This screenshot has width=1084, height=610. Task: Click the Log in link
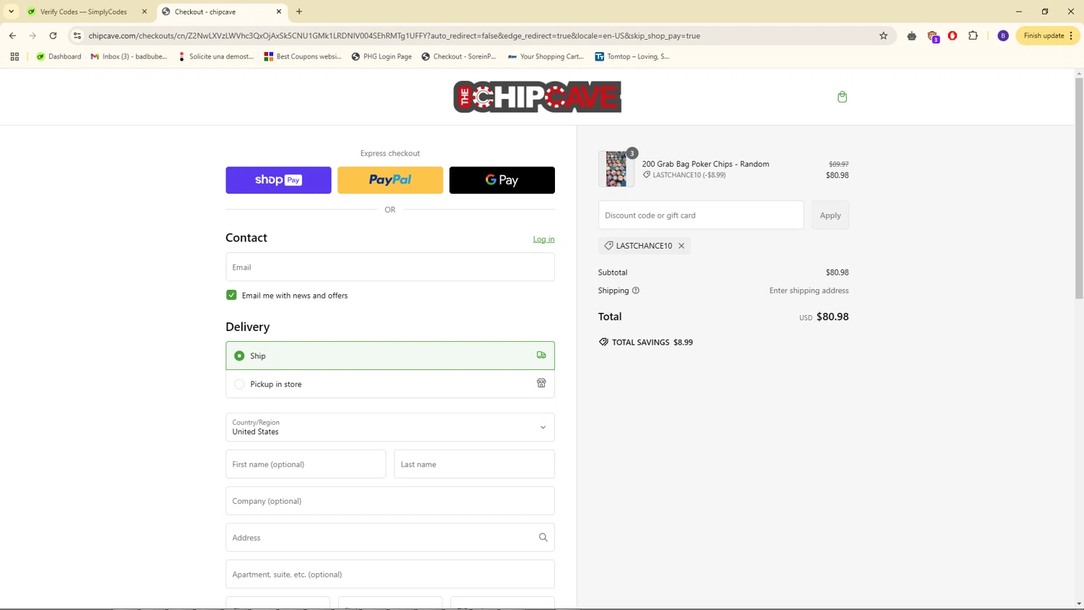543,239
